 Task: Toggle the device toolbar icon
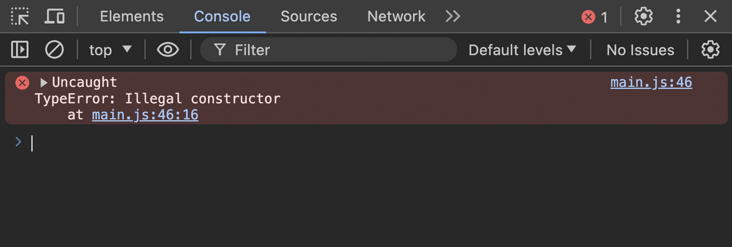coord(54,16)
